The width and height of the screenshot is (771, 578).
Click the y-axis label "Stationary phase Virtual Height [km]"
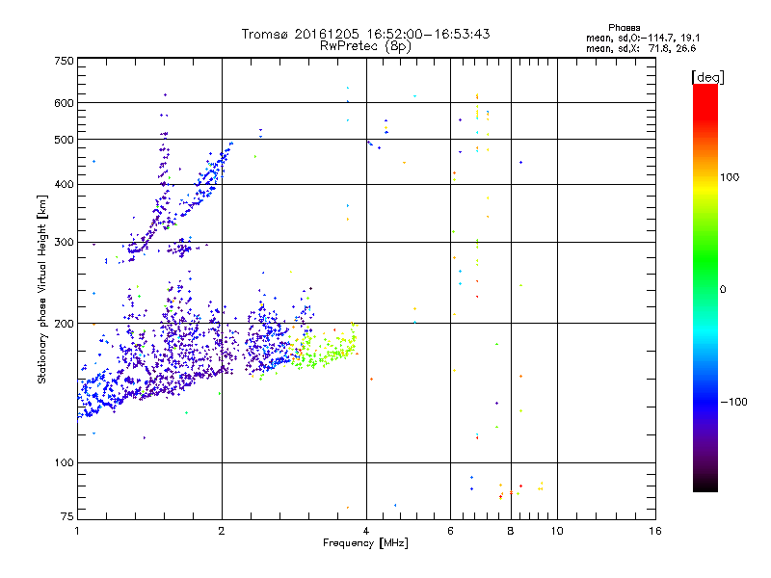pyautogui.click(x=41, y=289)
